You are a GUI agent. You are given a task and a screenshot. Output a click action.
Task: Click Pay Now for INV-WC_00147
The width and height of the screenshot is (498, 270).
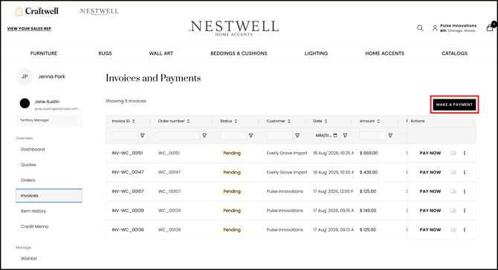[x=430, y=172]
